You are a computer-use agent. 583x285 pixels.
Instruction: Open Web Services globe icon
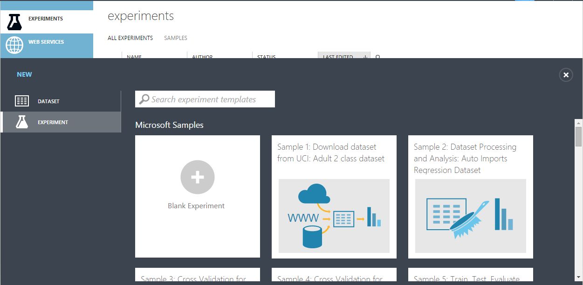point(14,45)
